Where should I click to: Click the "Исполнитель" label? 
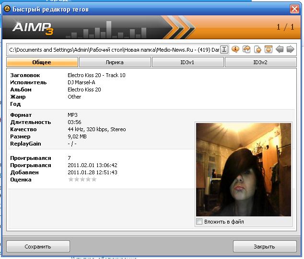[28, 82]
